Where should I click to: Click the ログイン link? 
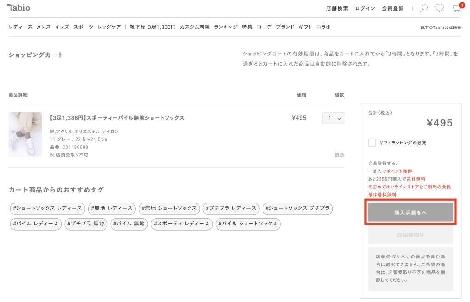(x=365, y=8)
